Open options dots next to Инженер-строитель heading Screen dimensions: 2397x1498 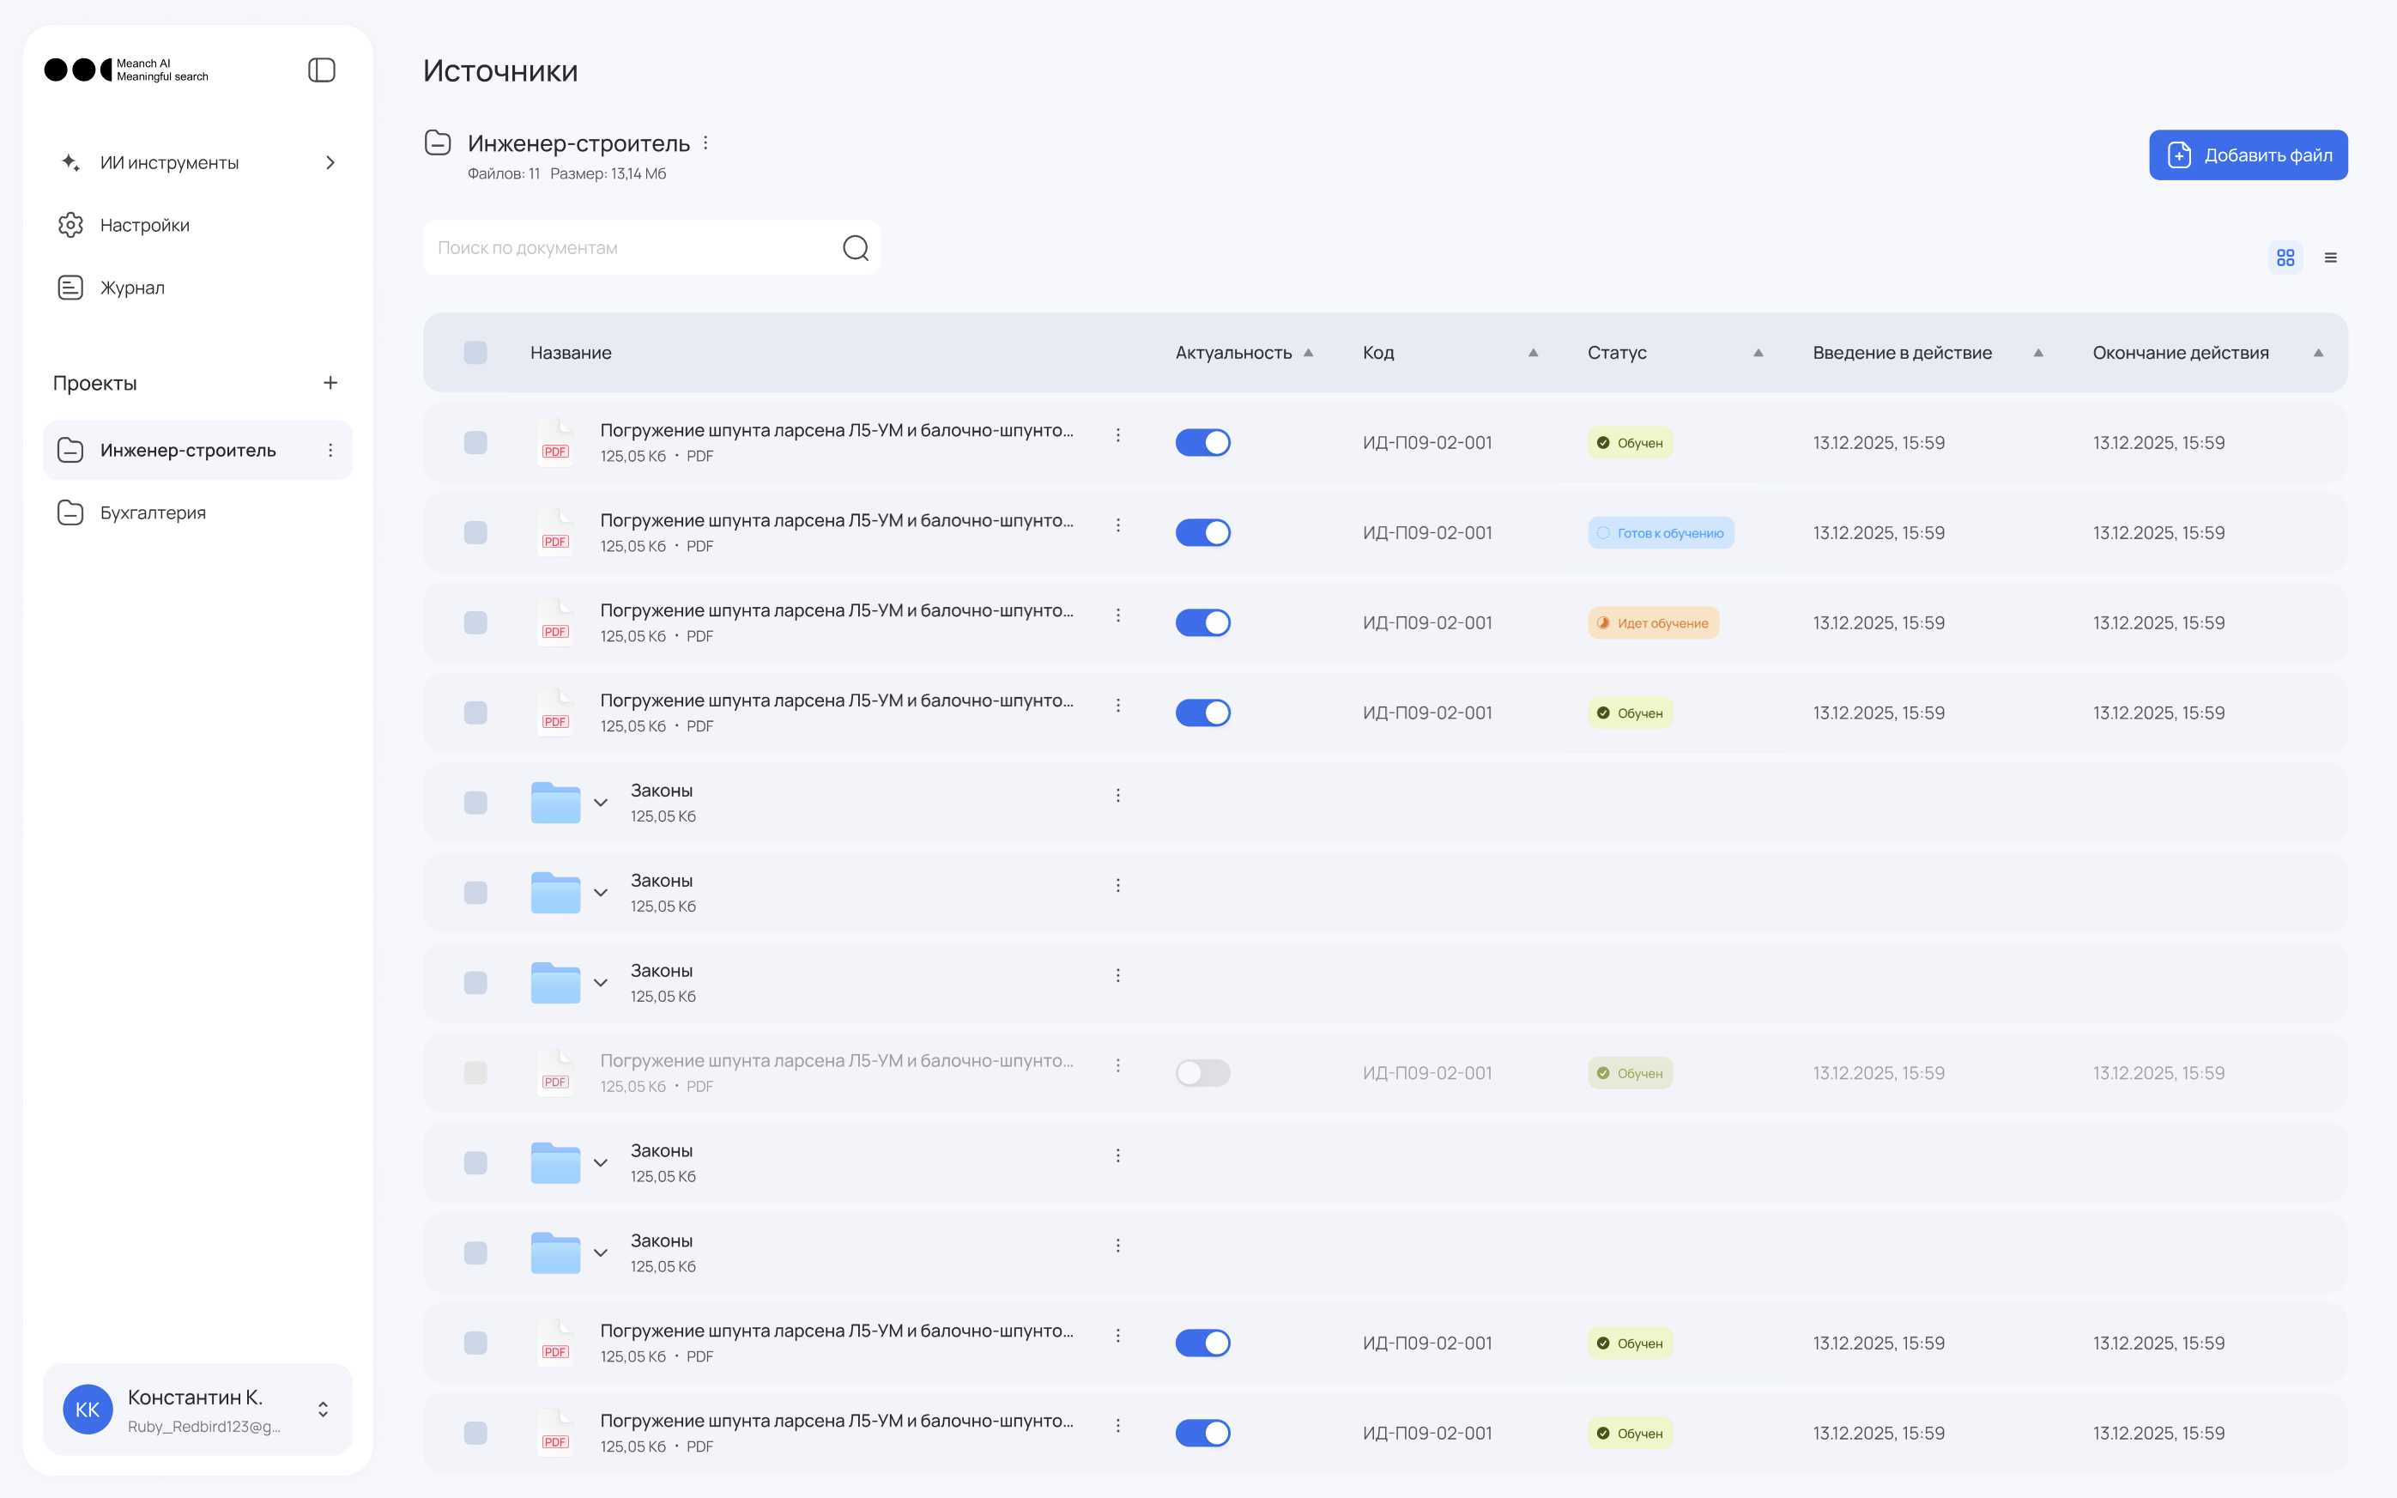pos(705,143)
